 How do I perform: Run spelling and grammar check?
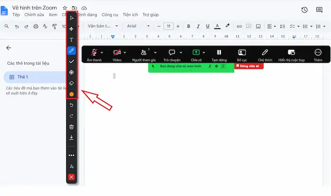(45, 26)
